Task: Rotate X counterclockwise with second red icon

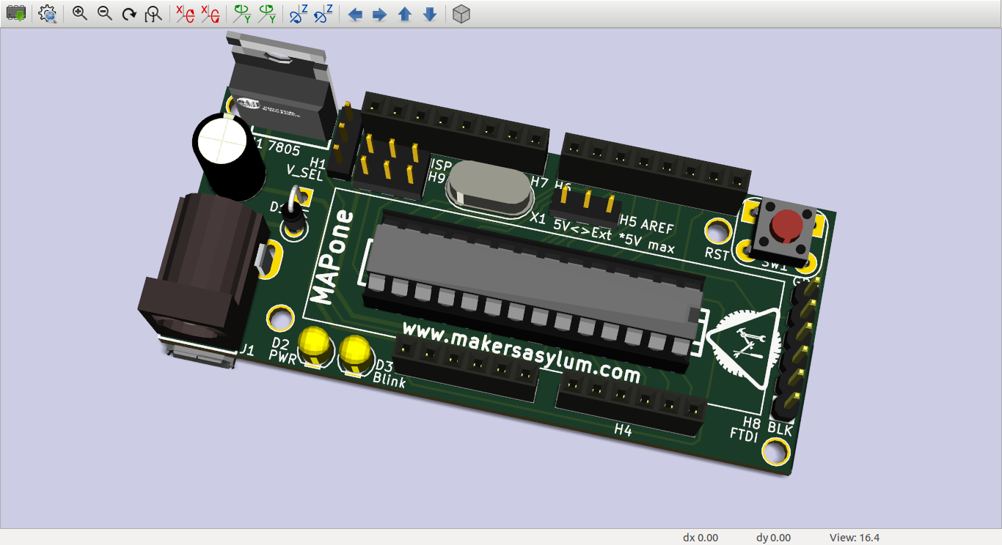Action: pyautogui.click(x=210, y=13)
